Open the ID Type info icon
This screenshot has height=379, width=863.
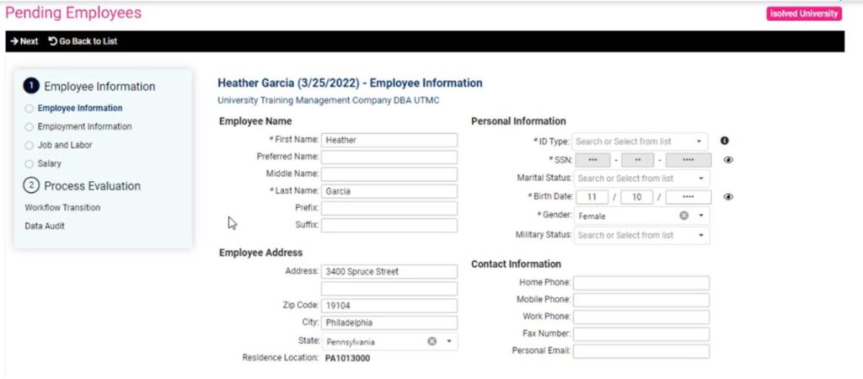point(724,141)
